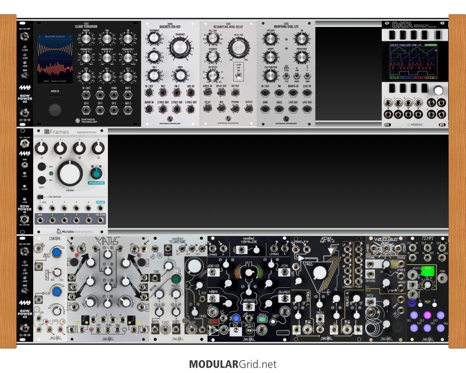This screenshot has width=466, height=373.
Task: Click the E440 large Frequency knob
Action: click(x=180, y=47)
